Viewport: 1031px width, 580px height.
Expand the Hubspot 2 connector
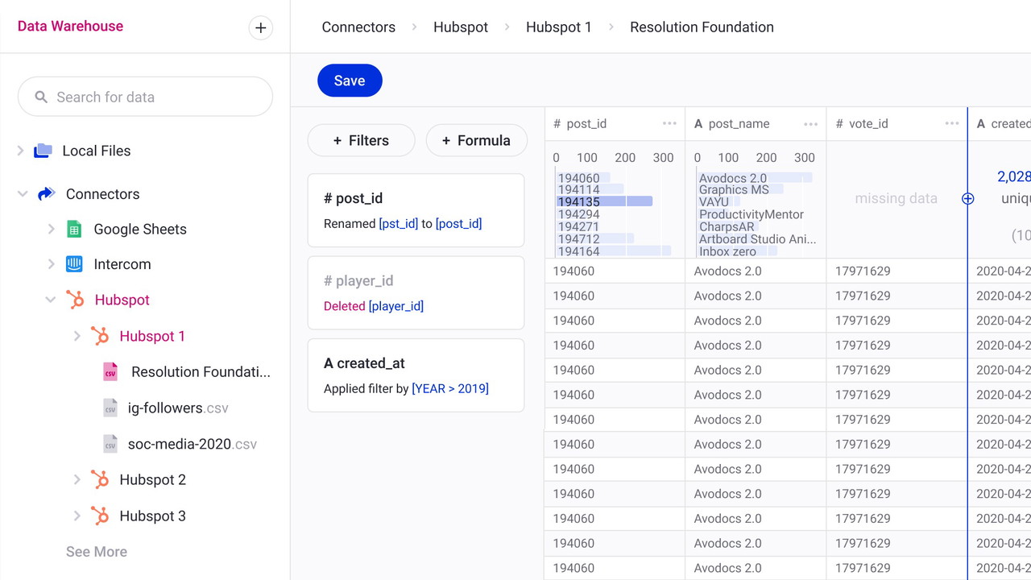coord(77,479)
